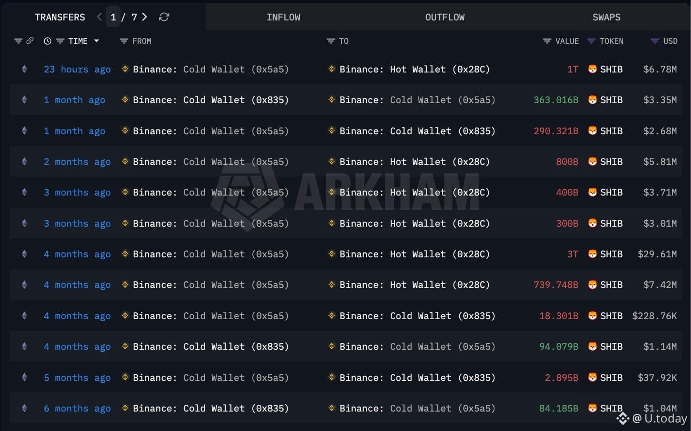Click the current page number field
Viewport: 691px width, 431px height.
[113, 17]
